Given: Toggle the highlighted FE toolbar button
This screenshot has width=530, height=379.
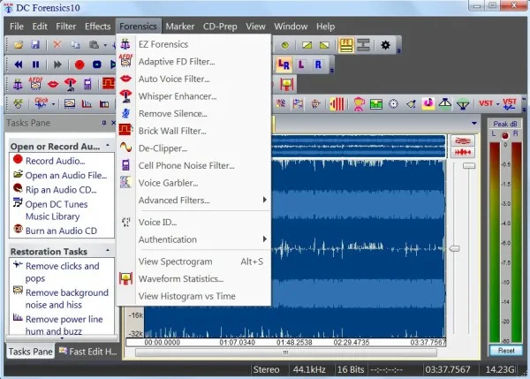Looking at the screenshot, I should tap(345, 45).
